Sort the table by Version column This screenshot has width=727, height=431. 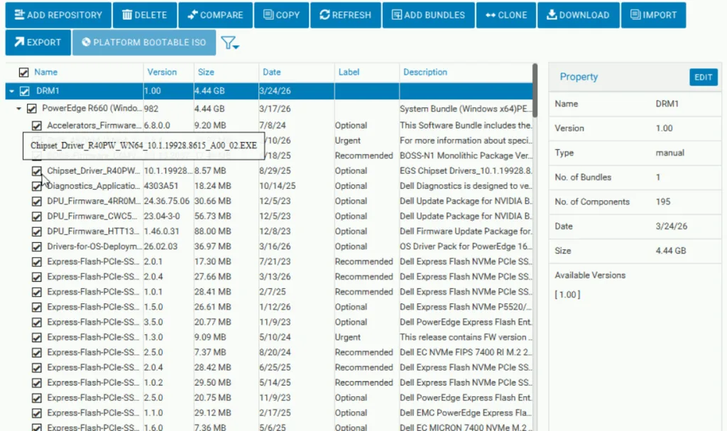[x=162, y=72]
